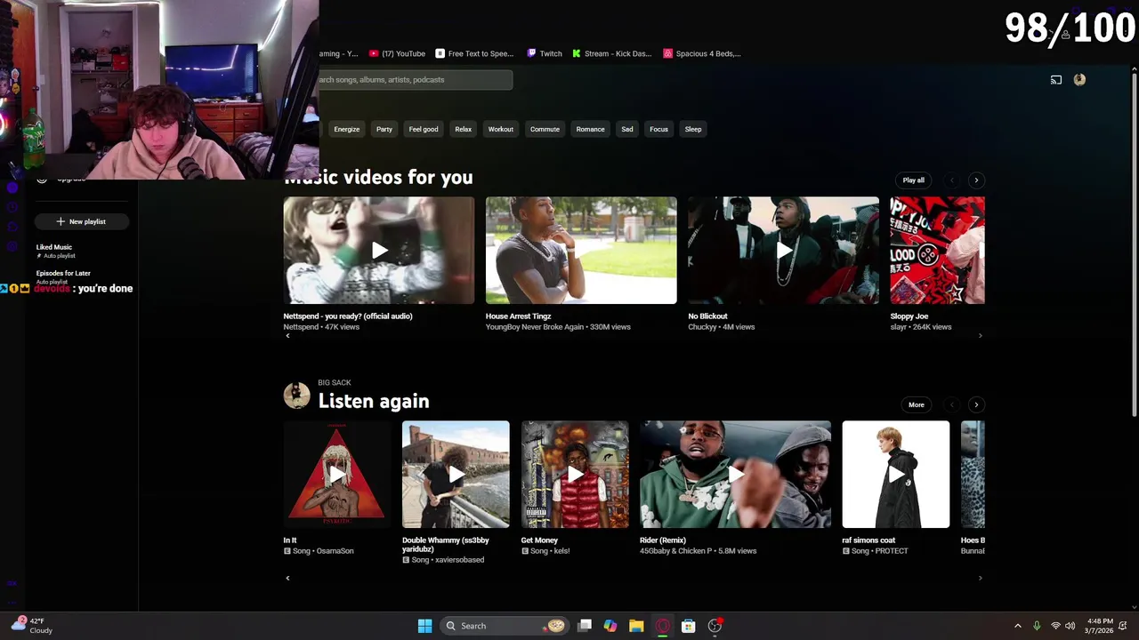Click the Play all button
Viewport: 1139px width, 640px height.
point(914,180)
